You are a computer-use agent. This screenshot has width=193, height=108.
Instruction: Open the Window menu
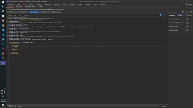(x=33, y=1)
